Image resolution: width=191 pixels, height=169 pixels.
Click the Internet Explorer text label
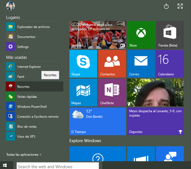point(29,67)
